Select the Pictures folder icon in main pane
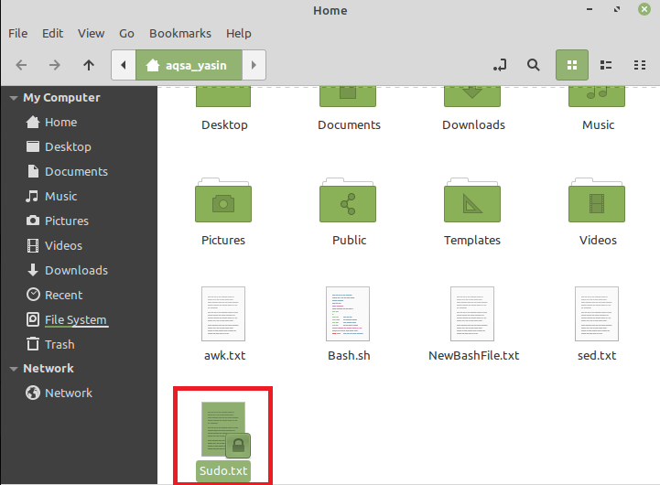This screenshot has height=485, width=660. coord(223,200)
